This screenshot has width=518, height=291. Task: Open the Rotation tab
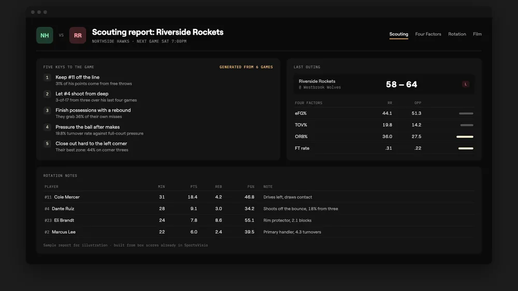pos(457,34)
